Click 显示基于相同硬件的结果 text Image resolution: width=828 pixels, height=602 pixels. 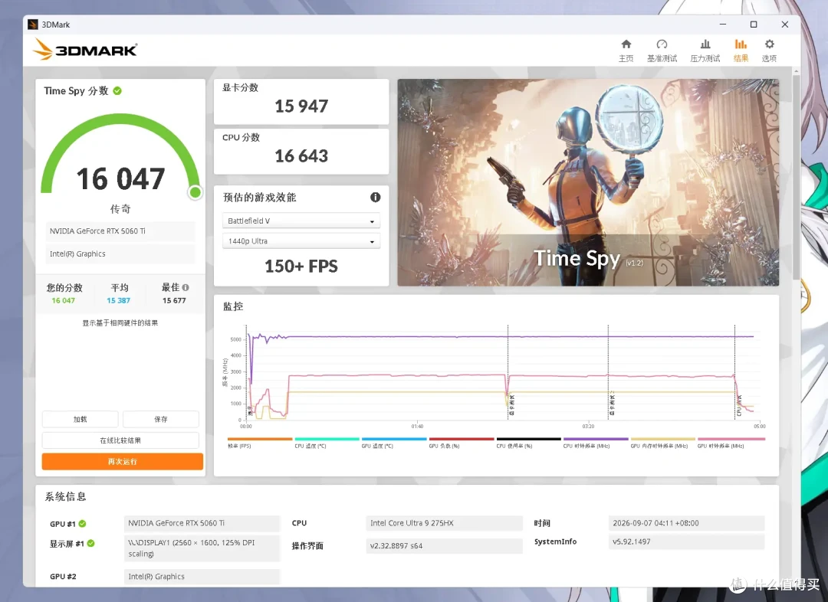click(x=120, y=323)
